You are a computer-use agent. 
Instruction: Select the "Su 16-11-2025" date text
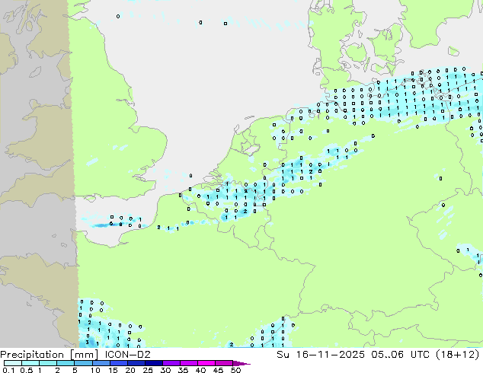[321, 355]
